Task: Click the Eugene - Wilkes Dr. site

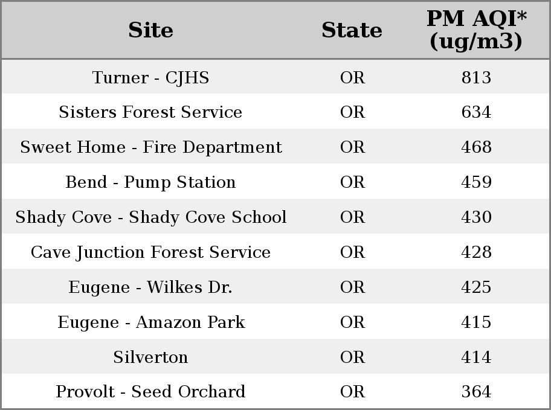Action: [x=150, y=287]
